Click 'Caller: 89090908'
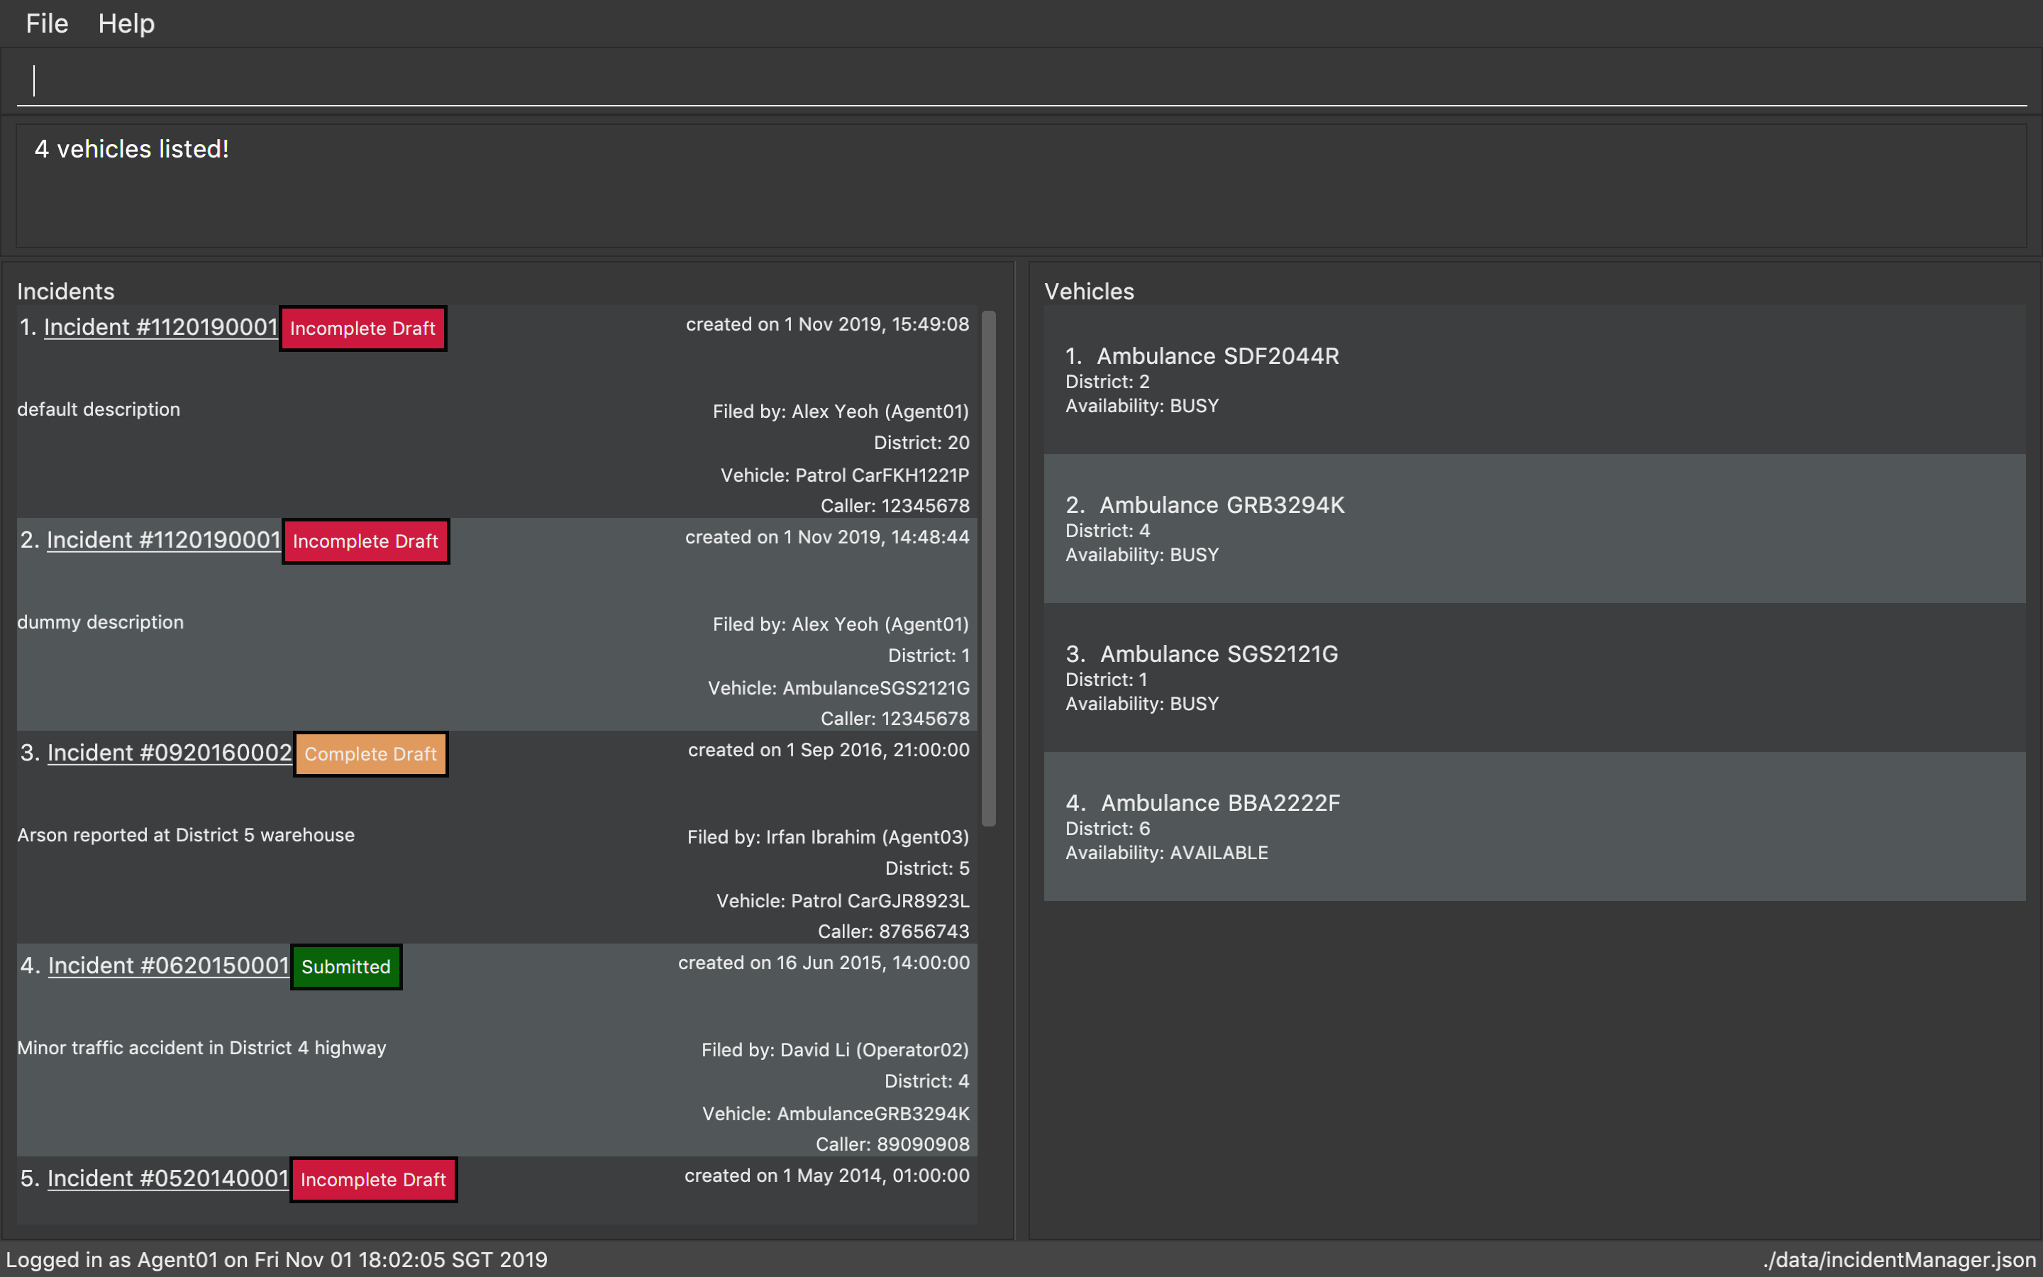The width and height of the screenshot is (2043, 1277). [892, 1144]
